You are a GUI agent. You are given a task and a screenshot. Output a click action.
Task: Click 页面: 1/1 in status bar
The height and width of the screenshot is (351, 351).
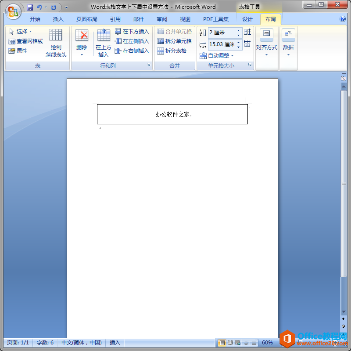coord(18,343)
